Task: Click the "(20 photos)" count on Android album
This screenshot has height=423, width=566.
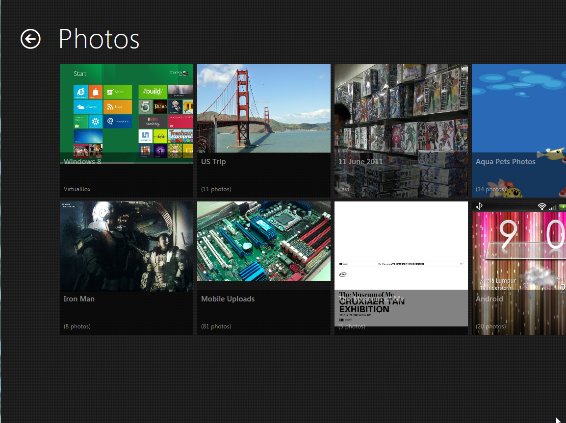Action: 490,326
